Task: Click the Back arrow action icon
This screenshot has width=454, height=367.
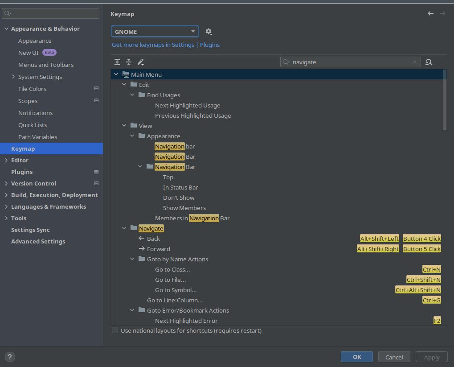Action: coord(142,238)
